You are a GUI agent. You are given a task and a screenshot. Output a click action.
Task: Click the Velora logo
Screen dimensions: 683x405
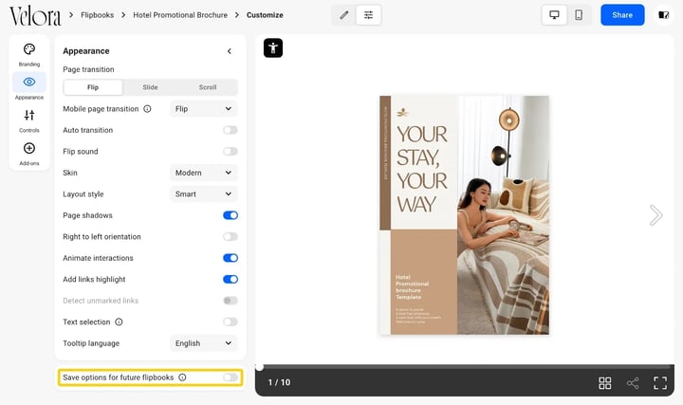point(35,15)
